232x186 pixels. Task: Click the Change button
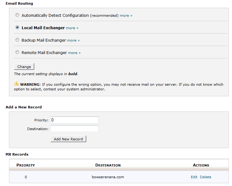(x=24, y=67)
